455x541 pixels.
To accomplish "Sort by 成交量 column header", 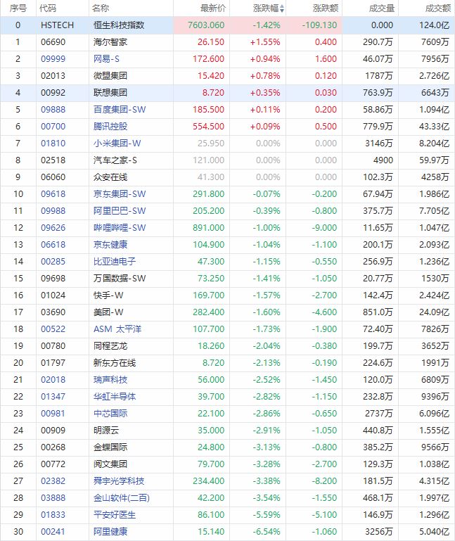I will (382, 8).
